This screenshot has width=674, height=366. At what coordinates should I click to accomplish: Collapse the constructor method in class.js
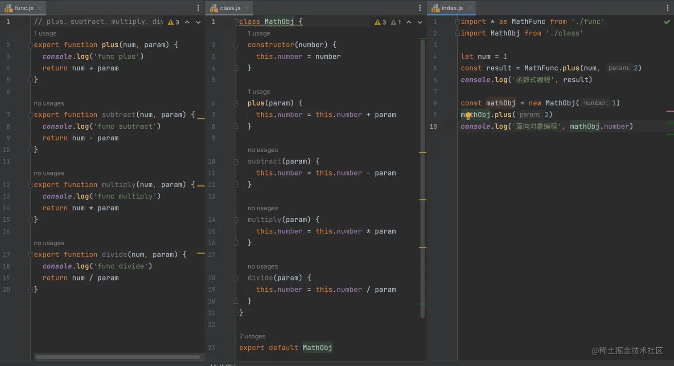[x=236, y=45]
